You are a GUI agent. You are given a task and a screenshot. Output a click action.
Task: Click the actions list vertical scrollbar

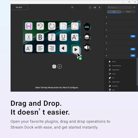[x=137, y=72]
